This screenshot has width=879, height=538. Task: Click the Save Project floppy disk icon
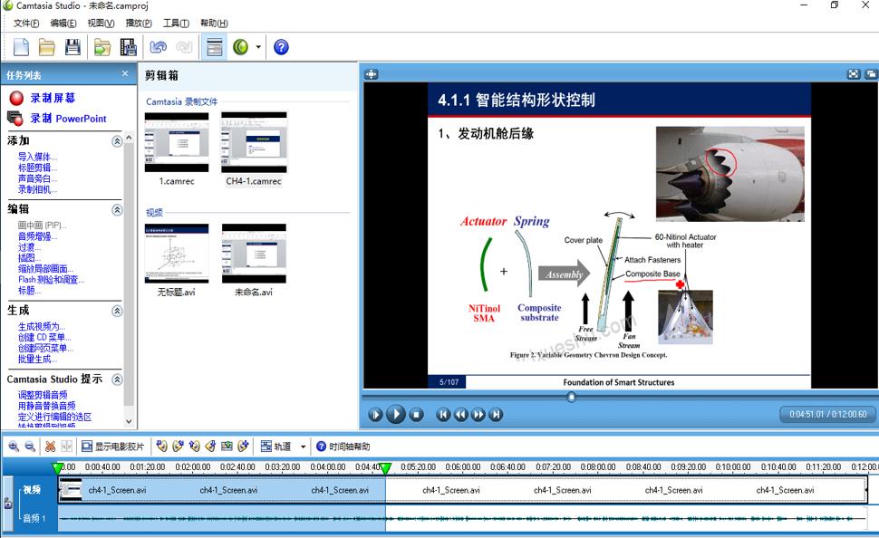click(72, 47)
